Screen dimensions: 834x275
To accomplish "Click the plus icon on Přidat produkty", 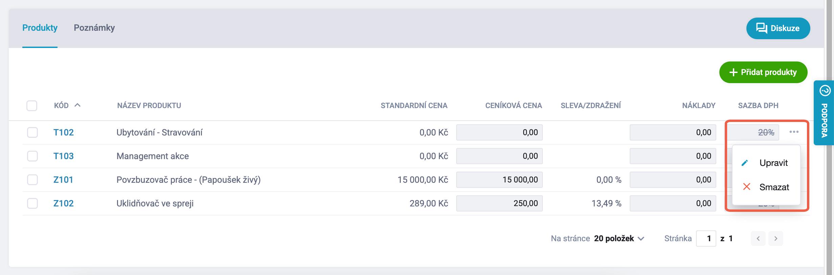I will coord(733,72).
